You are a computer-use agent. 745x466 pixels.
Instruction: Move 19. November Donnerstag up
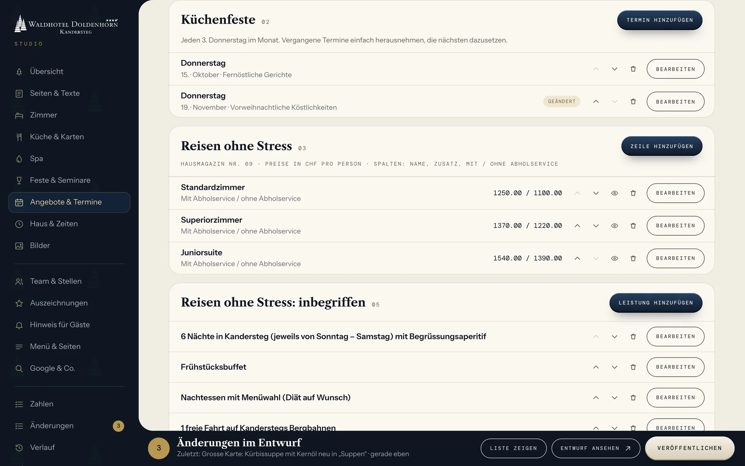596,102
